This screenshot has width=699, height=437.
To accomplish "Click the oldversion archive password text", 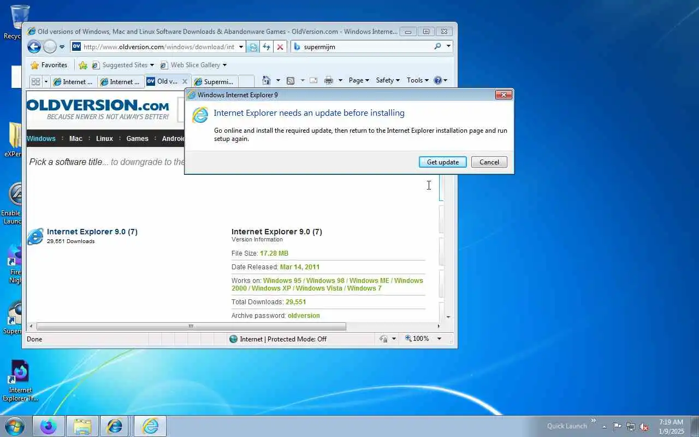I will [304, 316].
